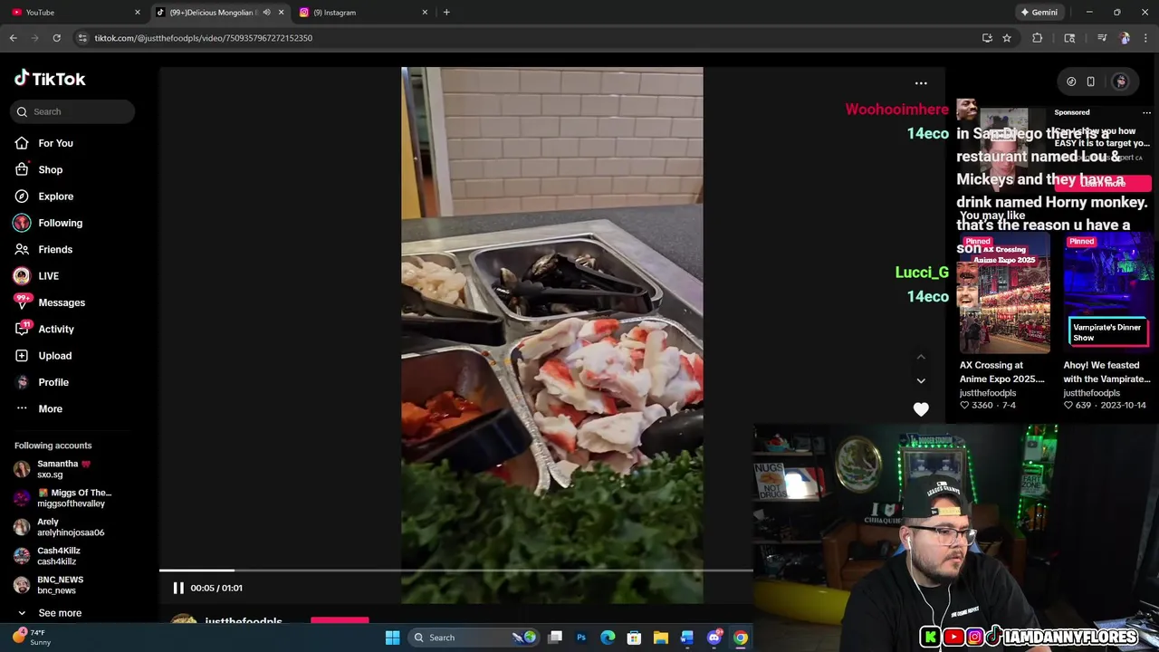This screenshot has width=1159, height=652.
Task: Open Microsoft Store from the taskbar
Action: point(634,638)
